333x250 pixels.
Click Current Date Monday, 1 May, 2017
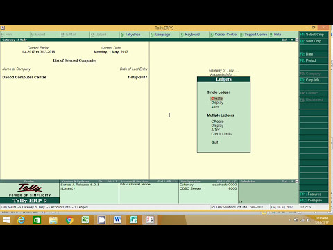[x=111, y=52]
